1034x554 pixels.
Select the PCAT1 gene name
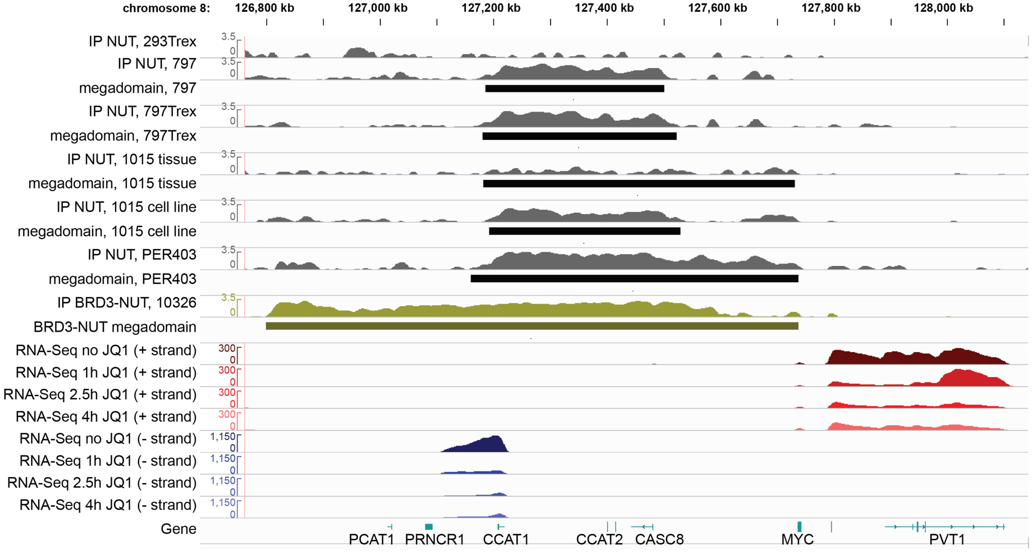(372, 539)
